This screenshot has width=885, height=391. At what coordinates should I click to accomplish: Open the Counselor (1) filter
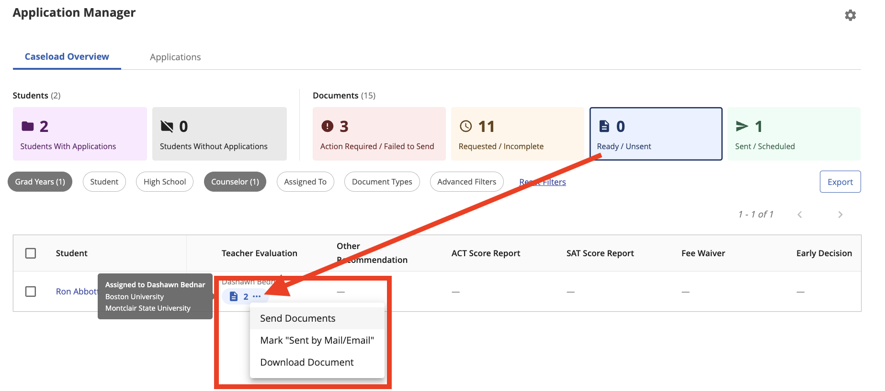pos(235,182)
